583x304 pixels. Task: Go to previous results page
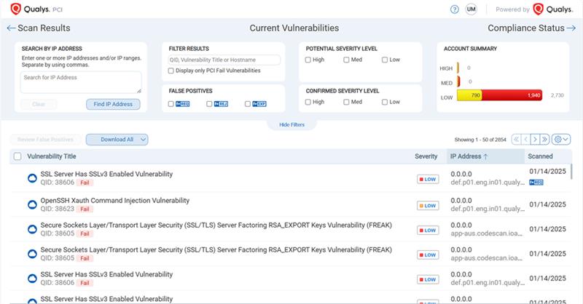click(525, 140)
